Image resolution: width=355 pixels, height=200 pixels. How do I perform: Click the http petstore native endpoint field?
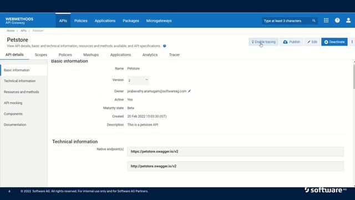click(235, 166)
